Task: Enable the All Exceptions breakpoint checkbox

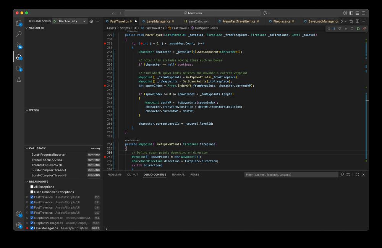Action: click(x=32, y=187)
